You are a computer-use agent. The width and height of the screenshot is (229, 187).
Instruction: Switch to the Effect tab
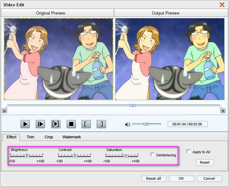click(11, 137)
